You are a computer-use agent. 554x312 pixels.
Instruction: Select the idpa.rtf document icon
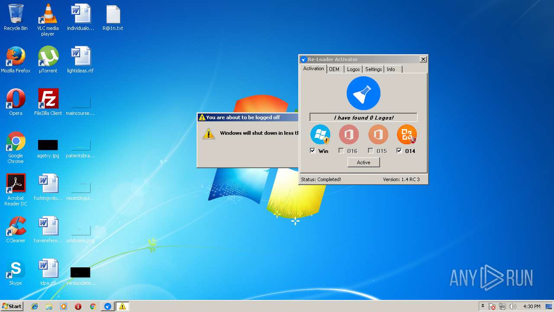[x=48, y=272]
